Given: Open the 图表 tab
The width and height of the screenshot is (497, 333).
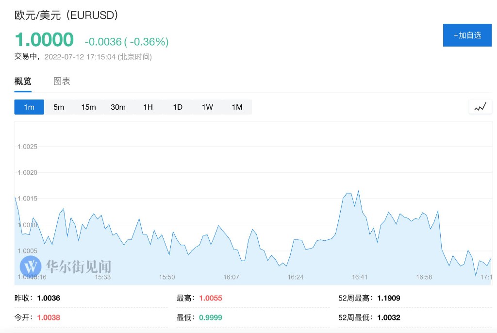Looking at the screenshot, I should [x=62, y=81].
